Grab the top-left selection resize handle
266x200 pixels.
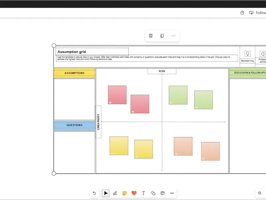[x=54, y=46]
